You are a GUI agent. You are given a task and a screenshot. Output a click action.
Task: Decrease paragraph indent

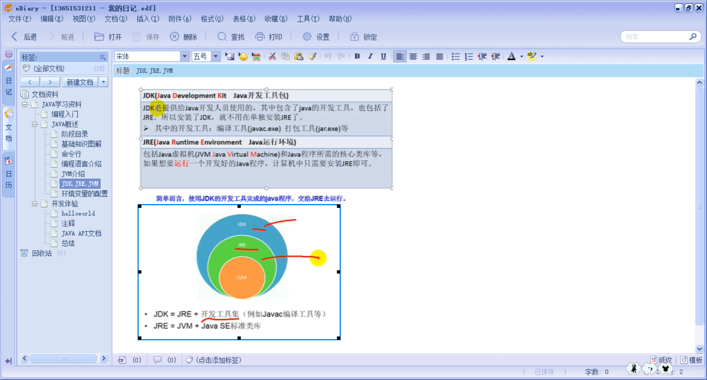(x=482, y=56)
